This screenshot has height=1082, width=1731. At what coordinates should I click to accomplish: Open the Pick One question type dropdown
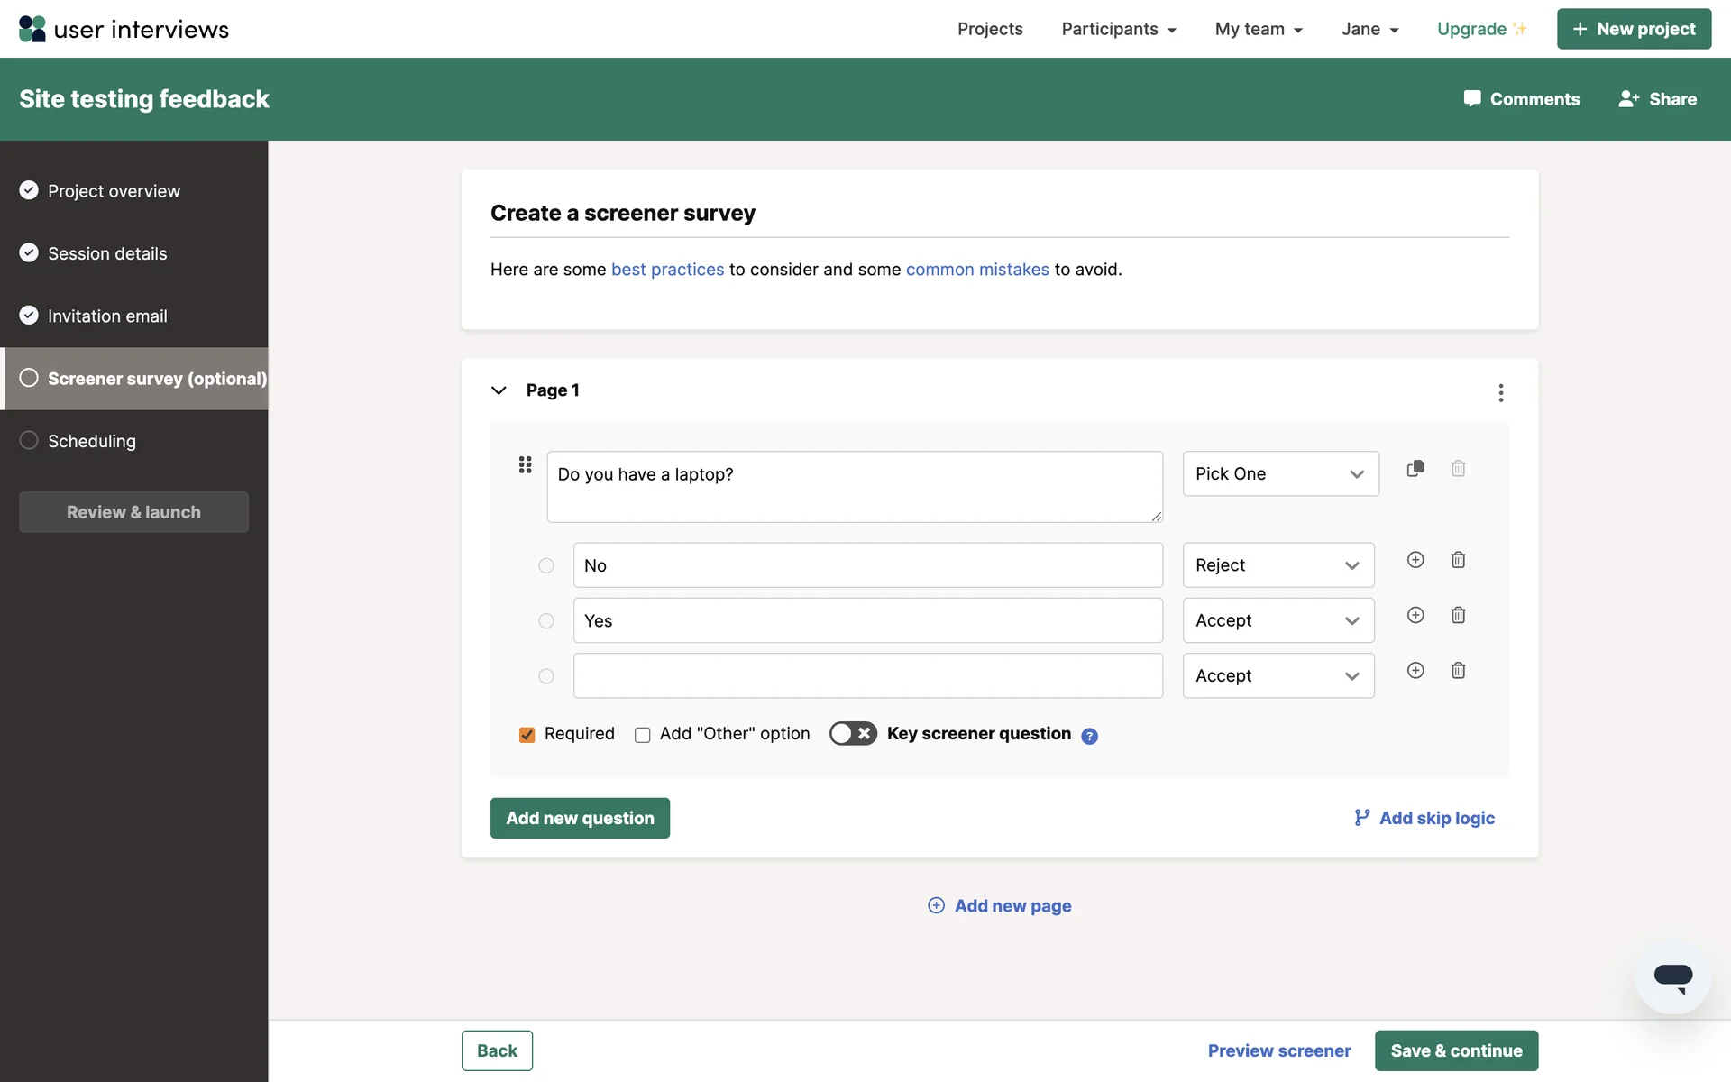coord(1280,473)
